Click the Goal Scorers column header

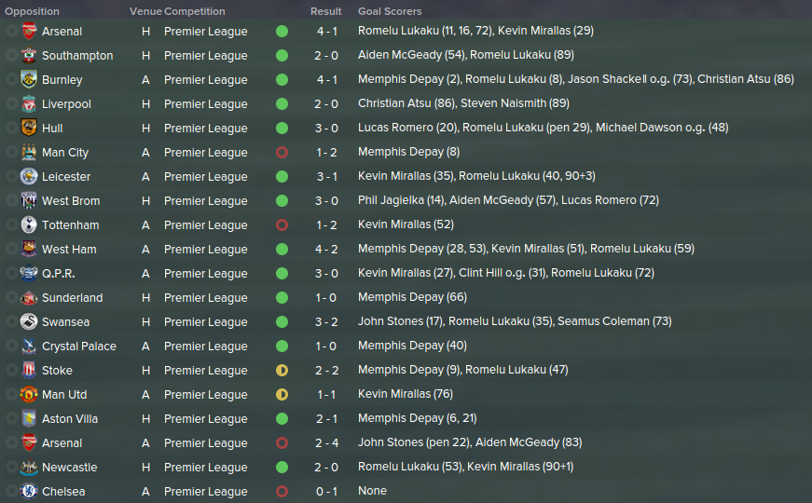click(x=390, y=11)
